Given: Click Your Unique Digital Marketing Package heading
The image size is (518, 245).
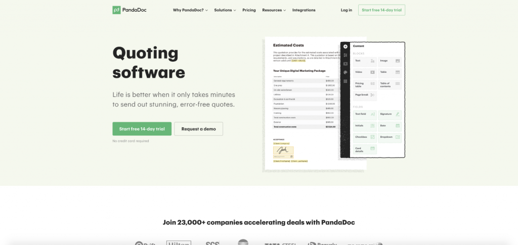Looking at the screenshot, I should 299,71.
